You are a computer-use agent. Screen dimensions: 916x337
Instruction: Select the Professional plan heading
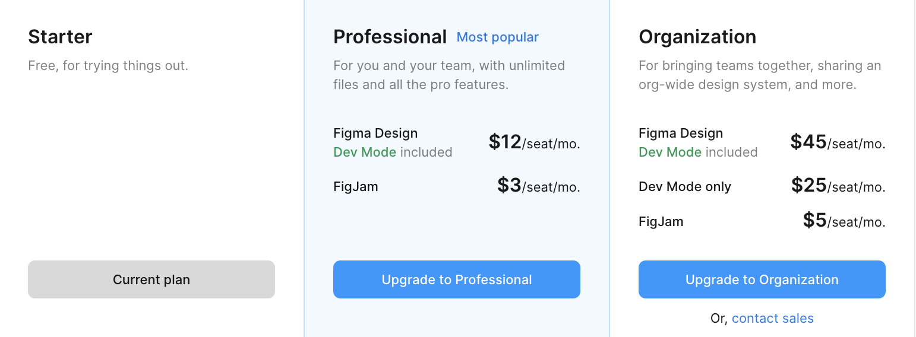click(390, 37)
